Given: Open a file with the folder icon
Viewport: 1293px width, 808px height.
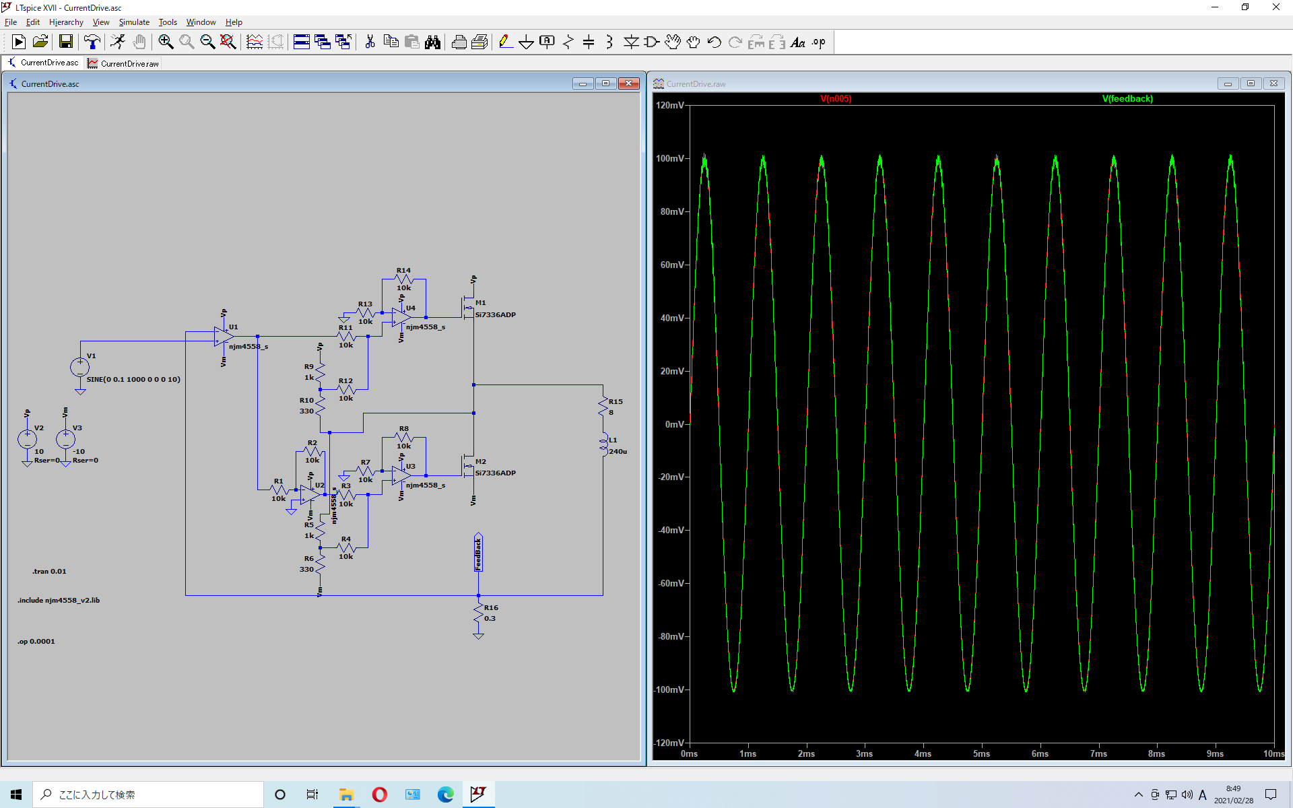Looking at the screenshot, I should point(40,42).
